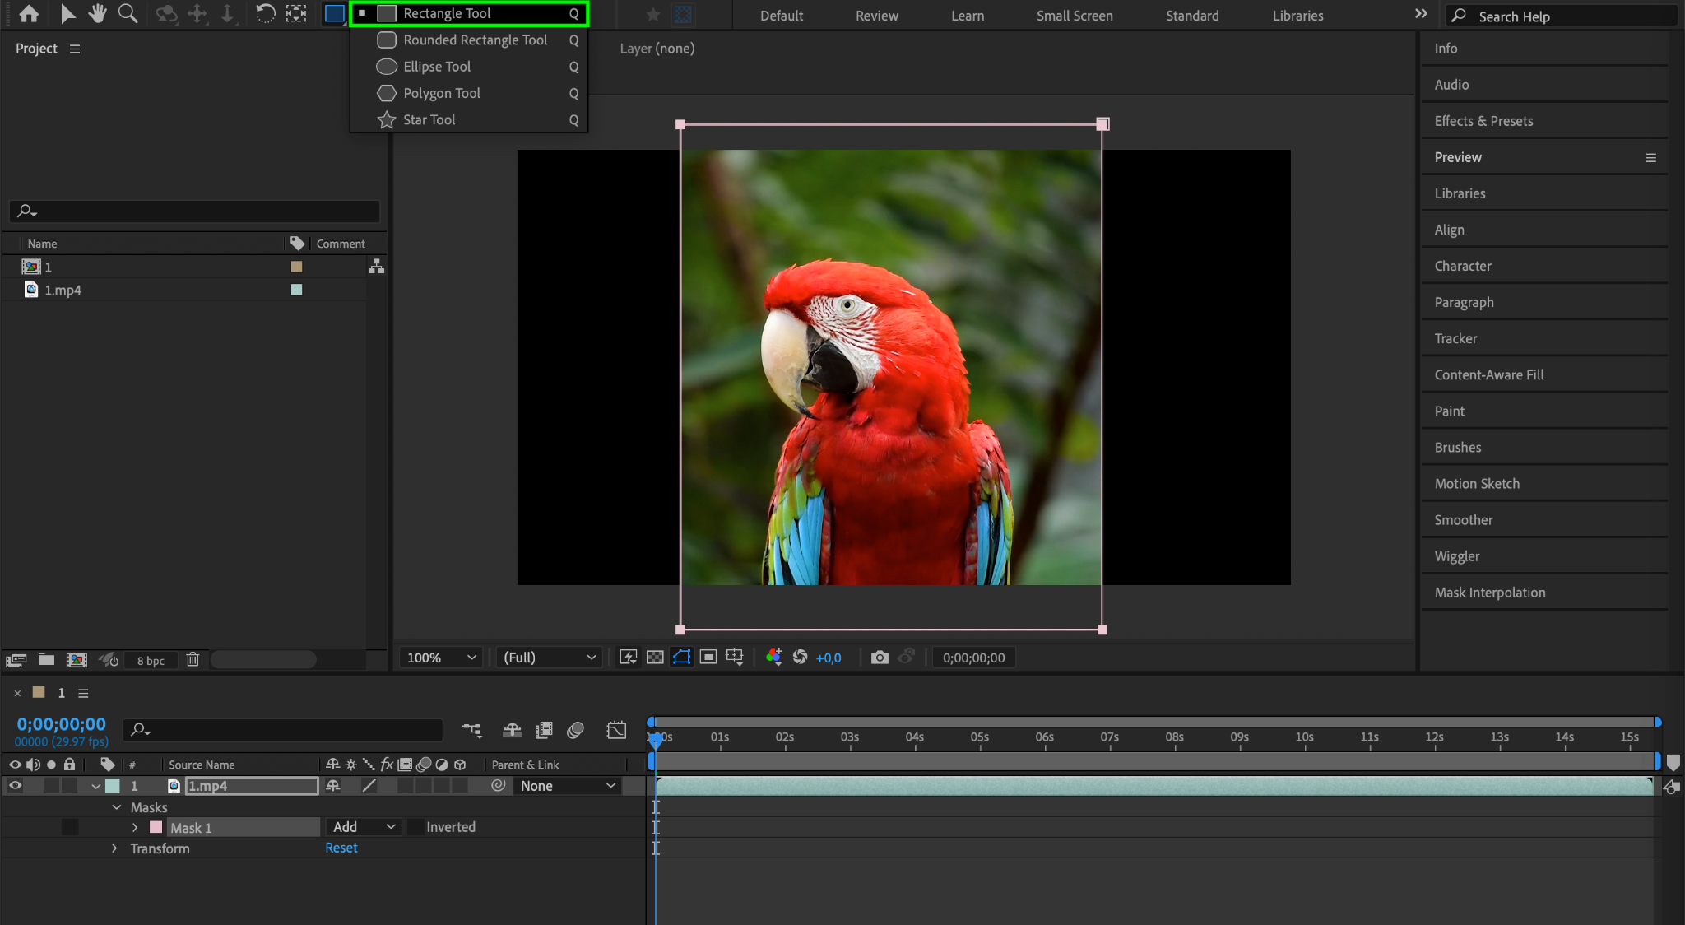Select the Hand tool in toolbar

click(97, 13)
